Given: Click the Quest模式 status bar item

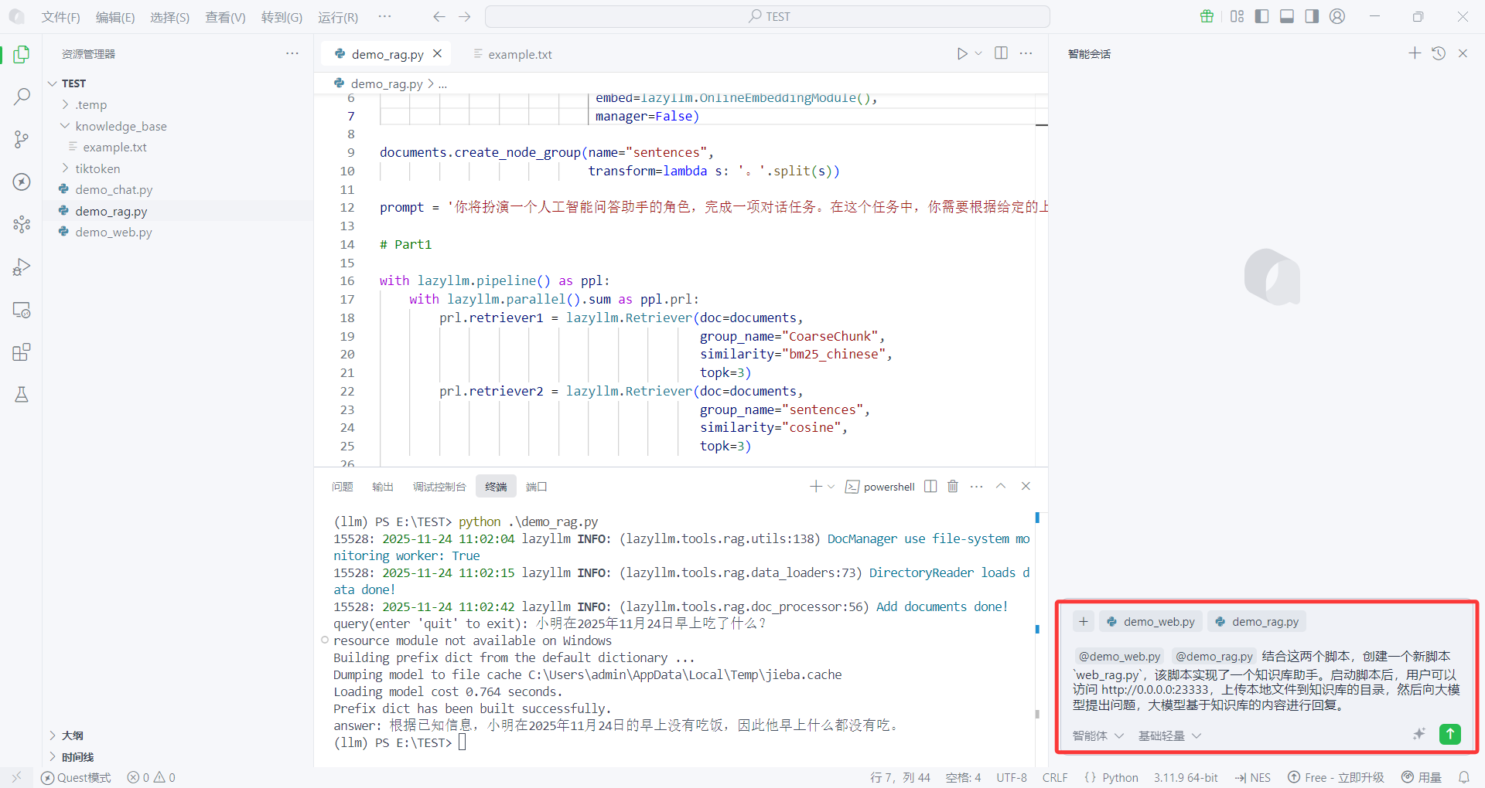Looking at the screenshot, I should coord(76,777).
